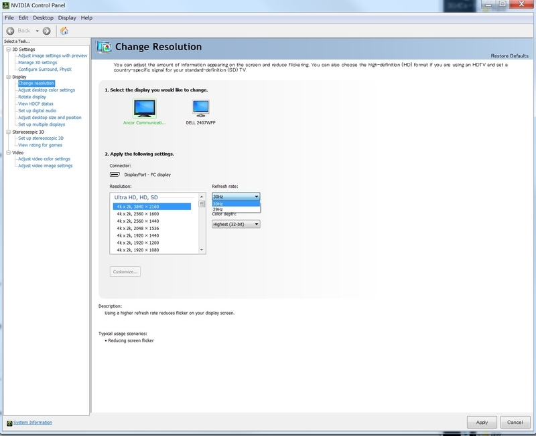Open the Edit menu
Screen dimensions: 536x436
tap(23, 18)
